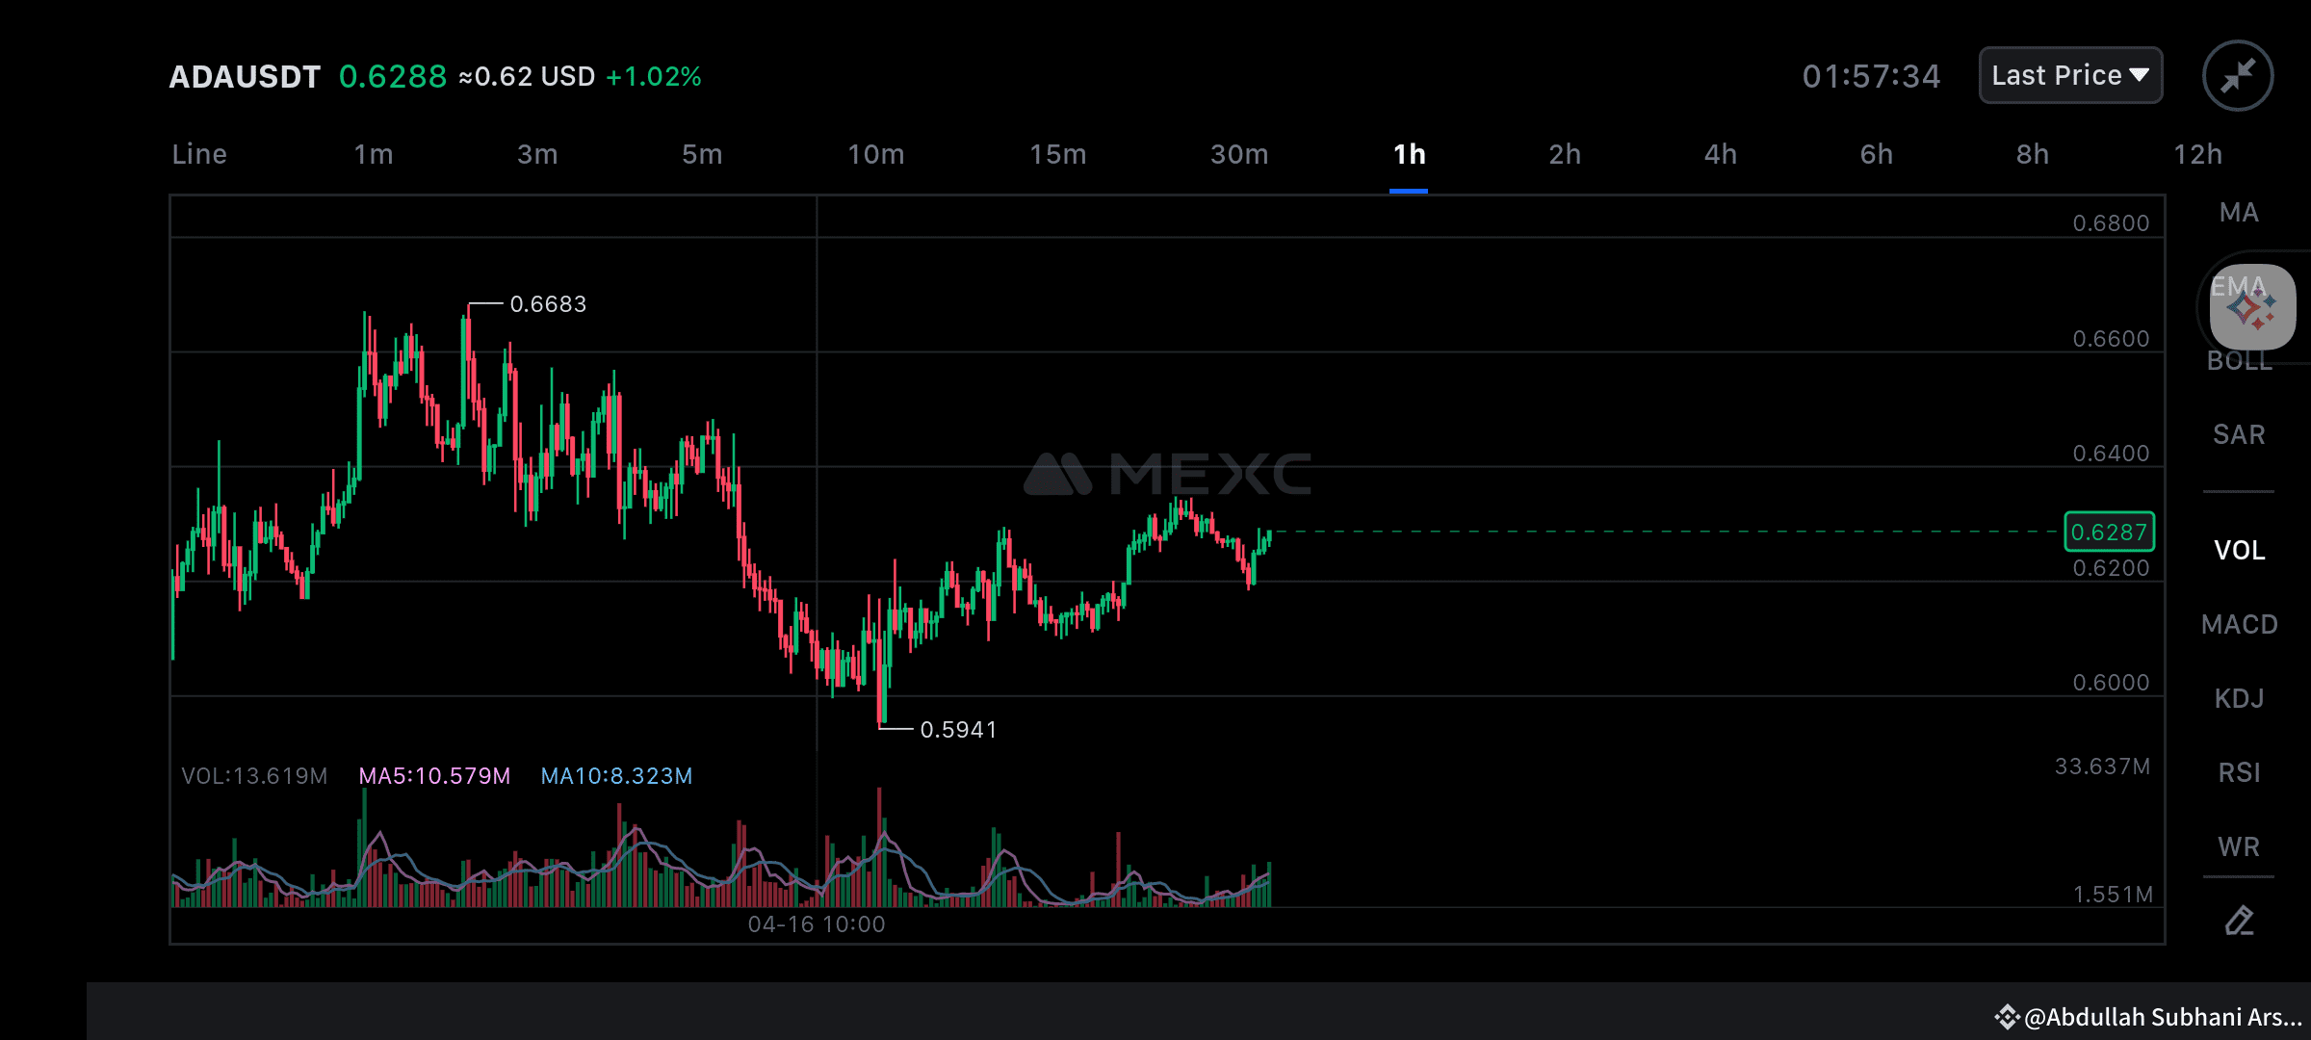Show the KDJ indicator

point(2240,697)
